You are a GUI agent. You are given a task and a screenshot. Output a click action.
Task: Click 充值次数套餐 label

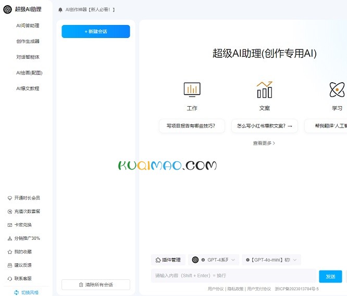tap(27, 211)
